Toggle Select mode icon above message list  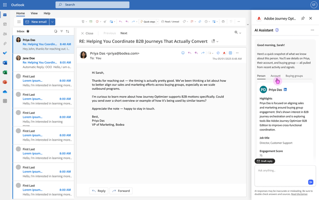click(56, 31)
